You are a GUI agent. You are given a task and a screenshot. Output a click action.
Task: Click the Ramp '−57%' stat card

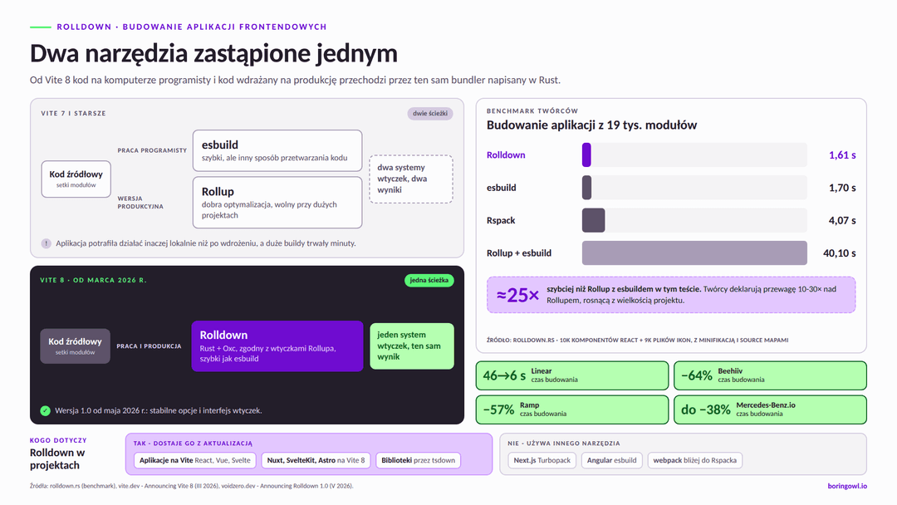(x=572, y=409)
